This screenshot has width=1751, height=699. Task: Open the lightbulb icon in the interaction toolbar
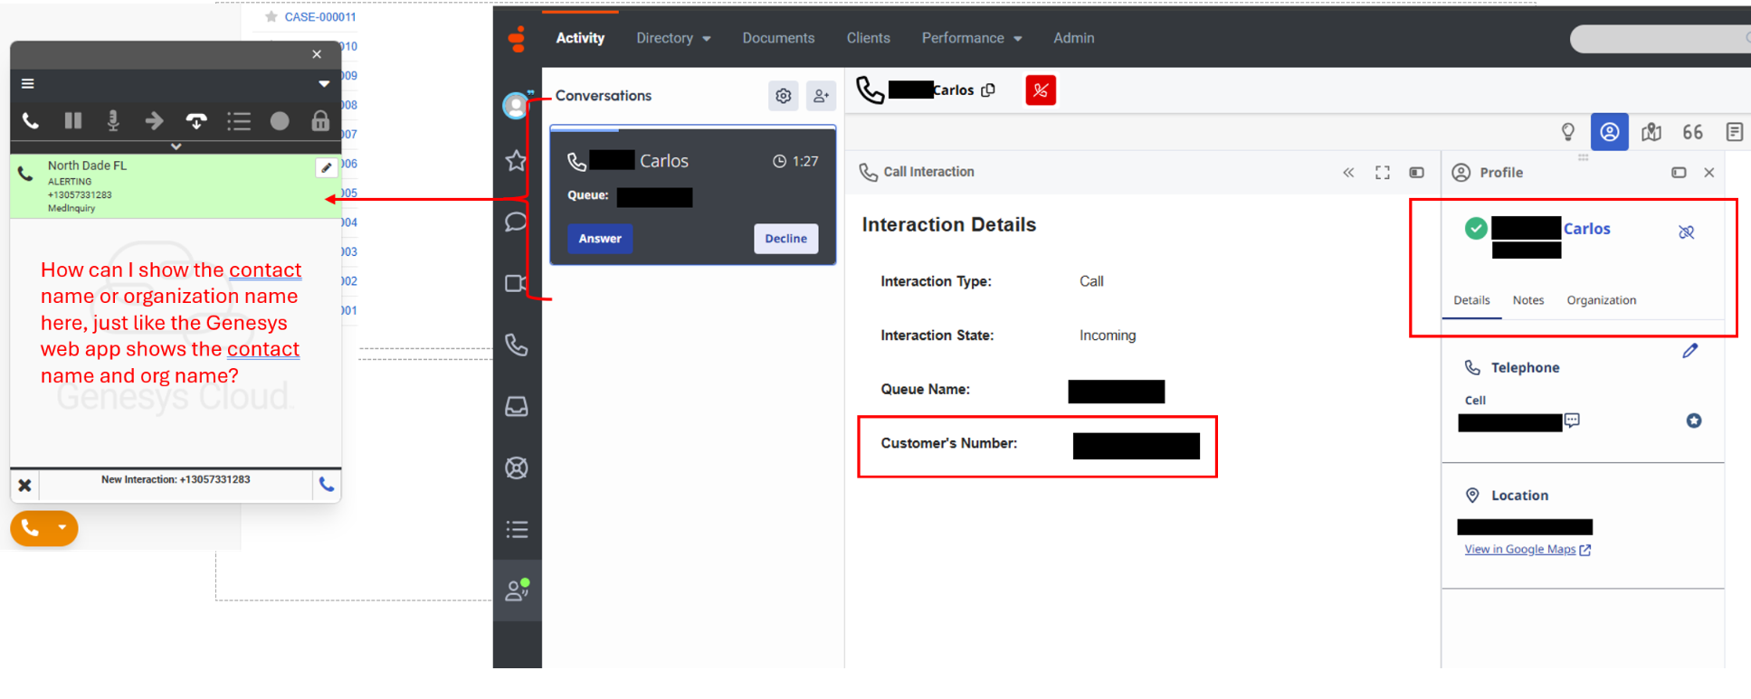pos(1568,132)
